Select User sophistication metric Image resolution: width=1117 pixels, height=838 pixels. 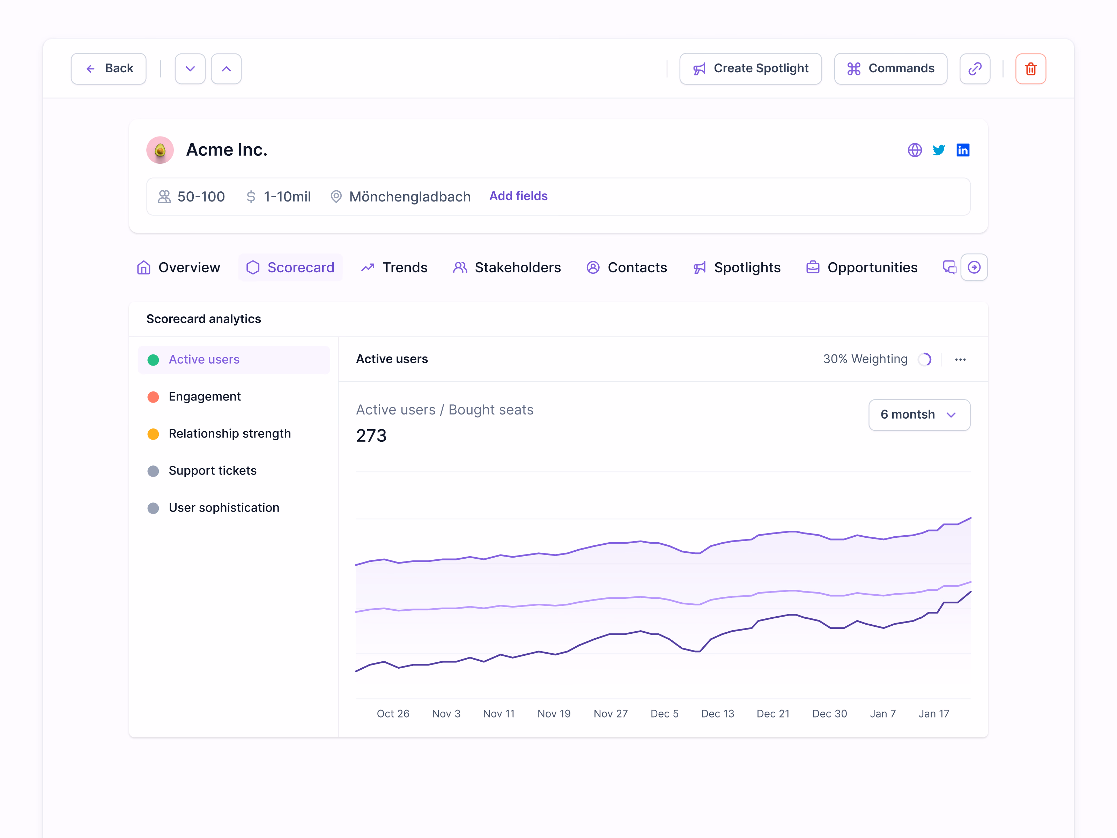(x=234, y=508)
